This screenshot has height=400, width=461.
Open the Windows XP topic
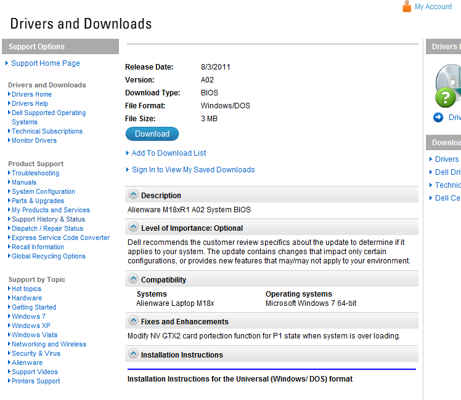click(31, 326)
